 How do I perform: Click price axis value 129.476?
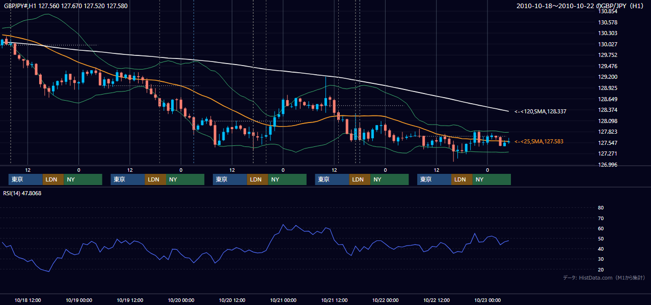pos(607,66)
